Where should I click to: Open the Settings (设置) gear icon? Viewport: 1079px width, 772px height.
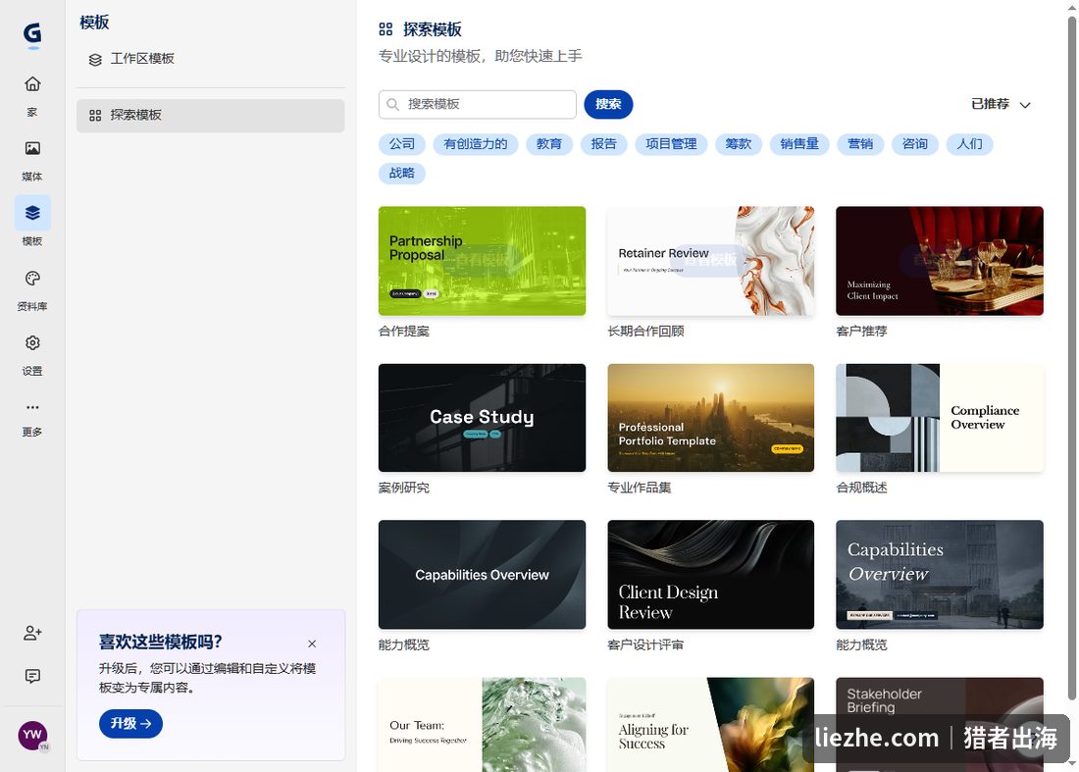pos(32,342)
